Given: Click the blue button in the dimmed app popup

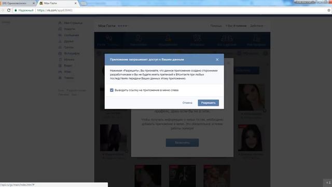Looking at the screenshot, I should 182,143.
